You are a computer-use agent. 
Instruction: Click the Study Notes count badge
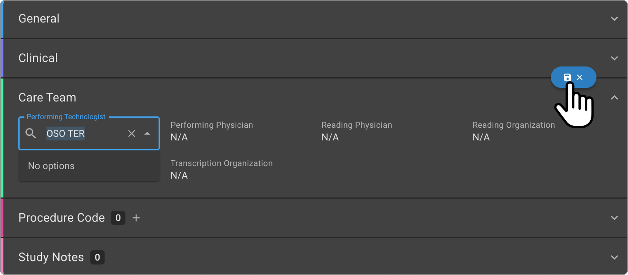pyautogui.click(x=97, y=257)
